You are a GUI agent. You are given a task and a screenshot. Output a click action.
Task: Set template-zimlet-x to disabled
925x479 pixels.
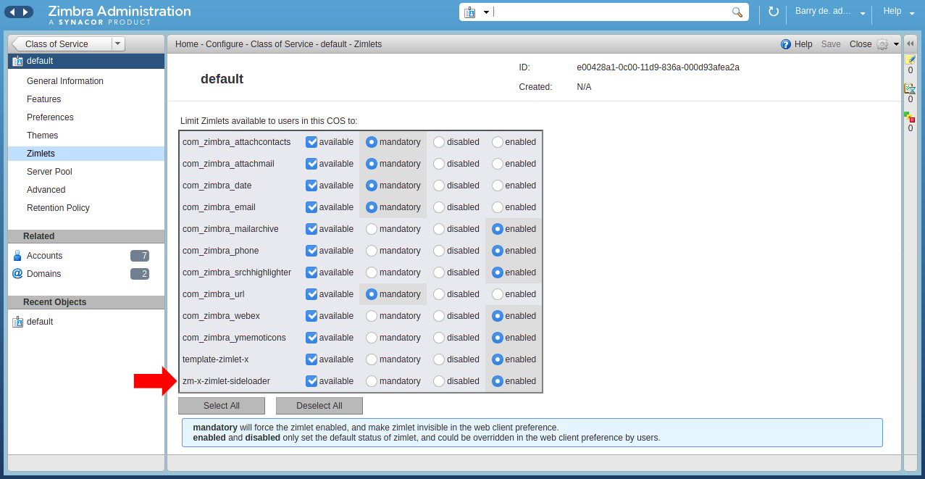[x=439, y=359]
